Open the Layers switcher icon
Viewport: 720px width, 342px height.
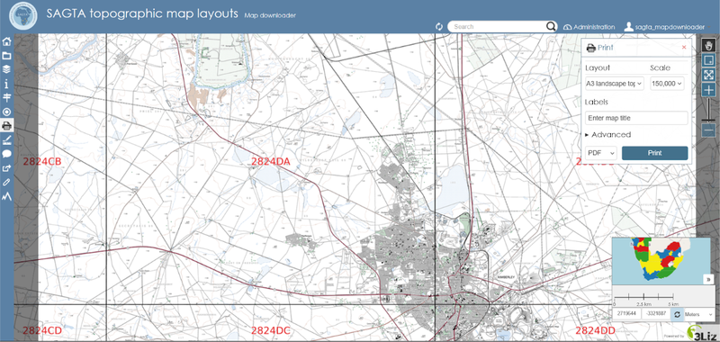click(x=6, y=70)
